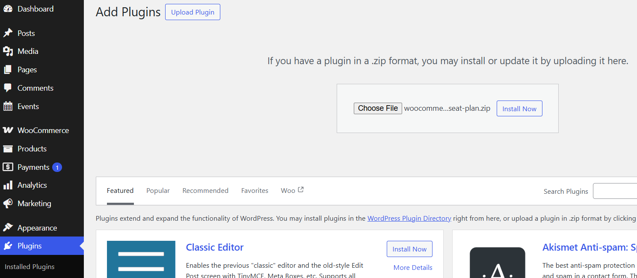The height and width of the screenshot is (278, 637).
Task: Open the Marketing menu label
Action: tap(34, 204)
